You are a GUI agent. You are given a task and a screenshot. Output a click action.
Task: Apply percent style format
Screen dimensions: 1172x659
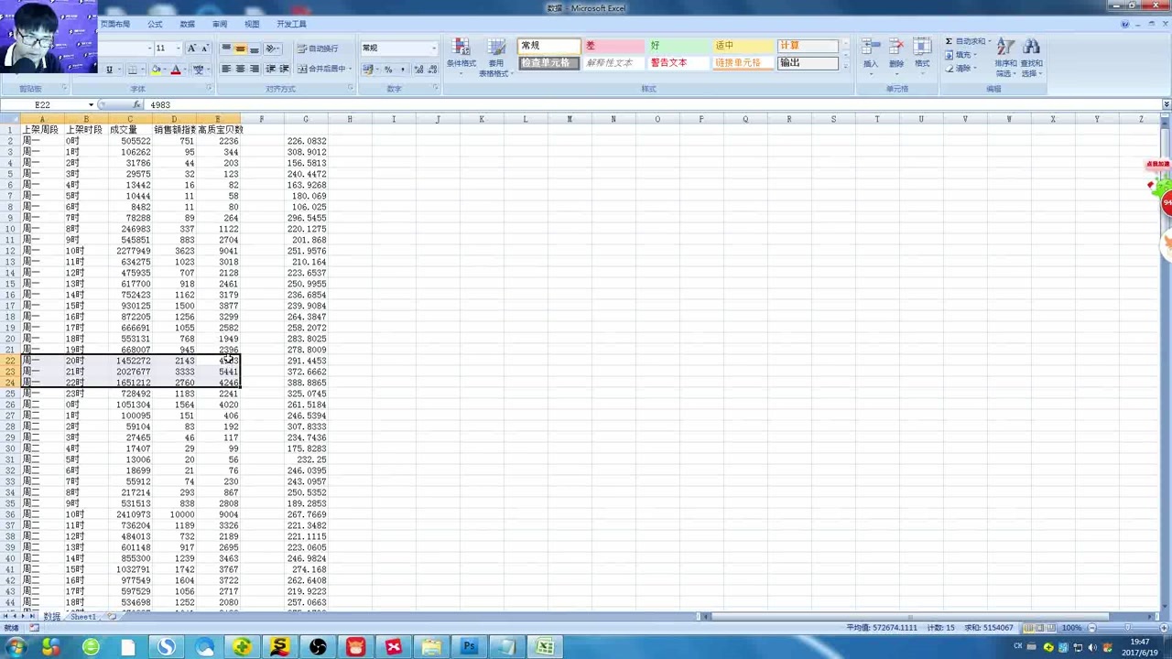pos(388,70)
